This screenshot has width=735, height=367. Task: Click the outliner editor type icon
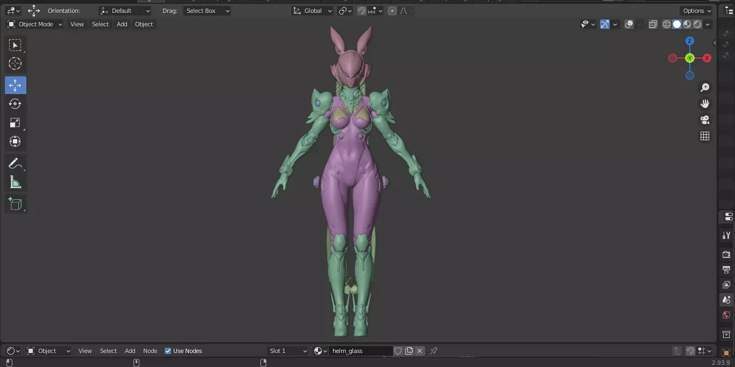tap(729, 11)
